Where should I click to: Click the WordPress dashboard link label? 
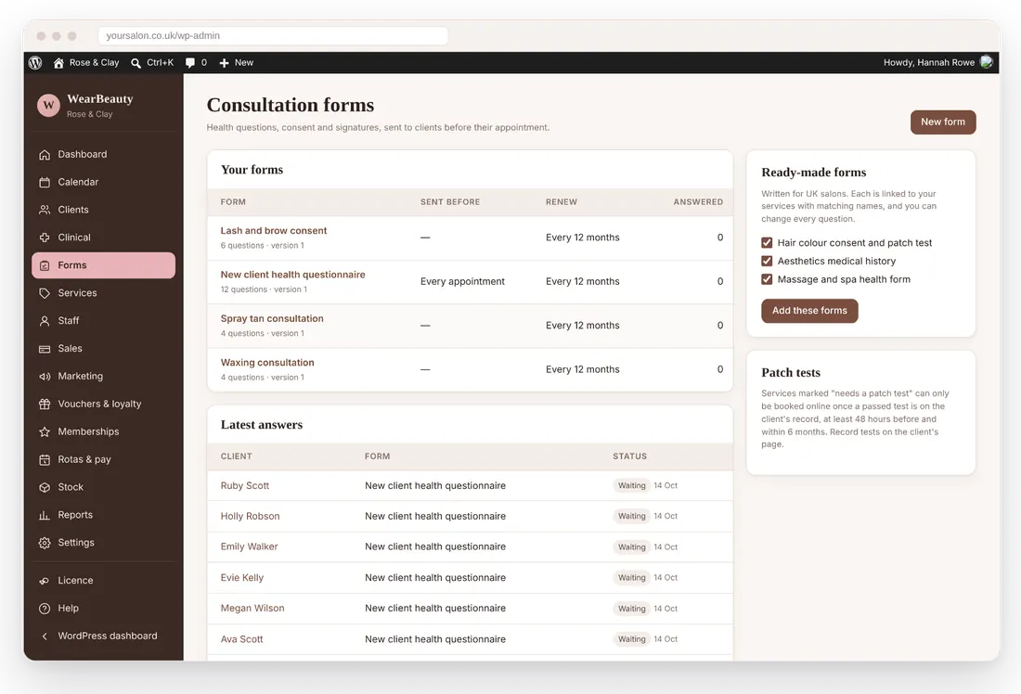[x=108, y=636]
